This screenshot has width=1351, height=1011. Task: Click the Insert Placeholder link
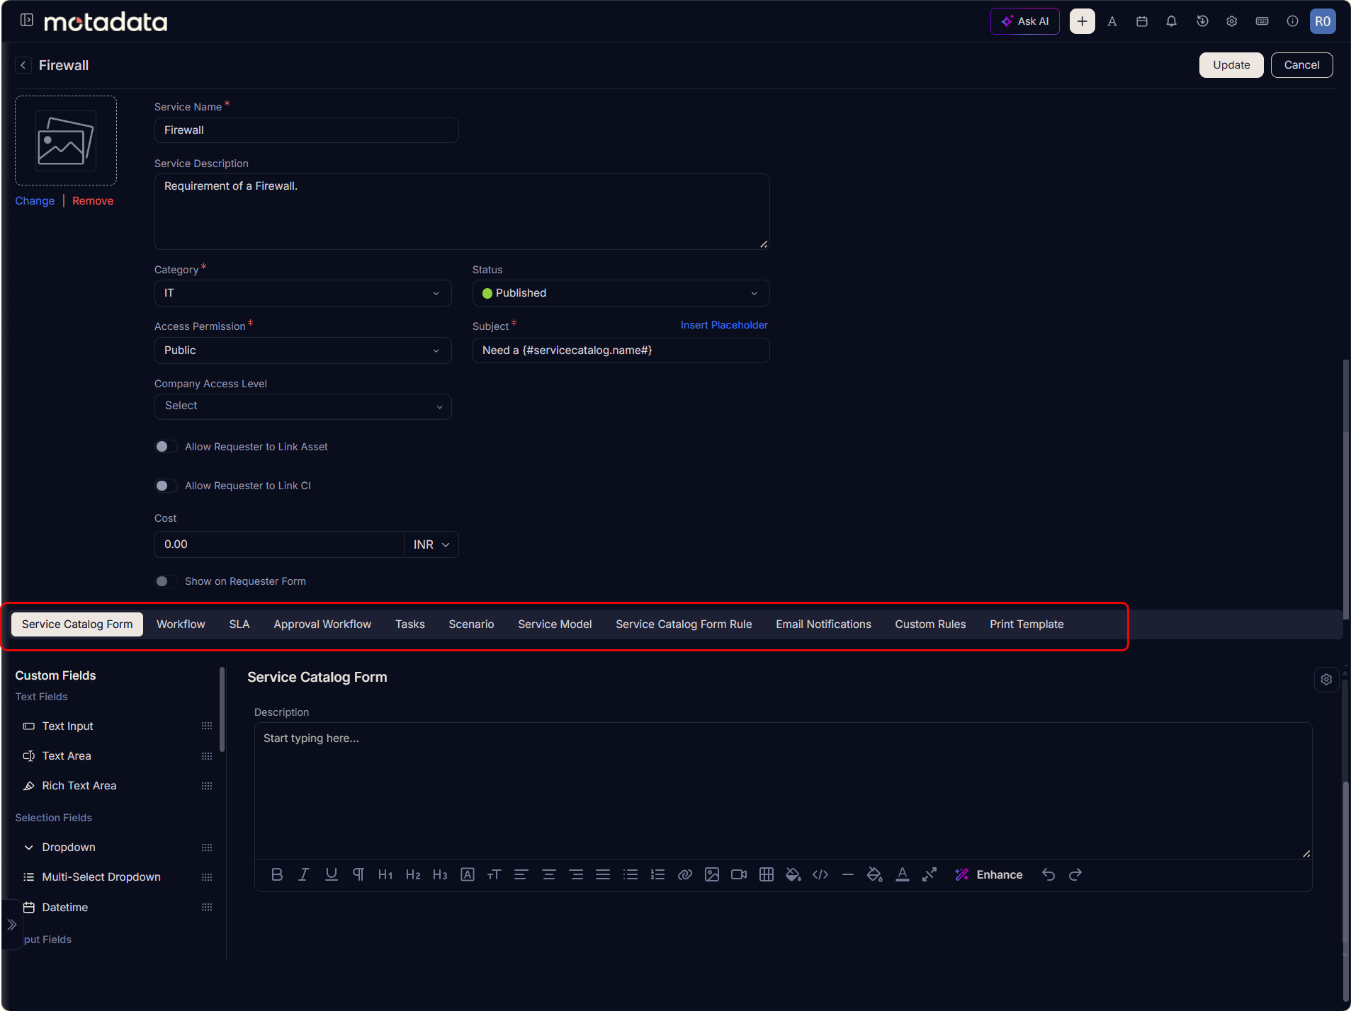(724, 325)
